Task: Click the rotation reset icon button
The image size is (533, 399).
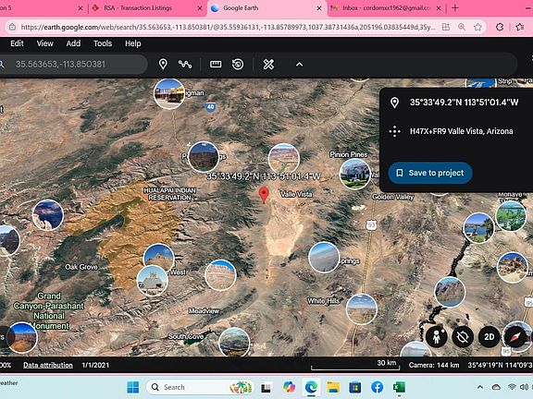Action: (x=463, y=337)
